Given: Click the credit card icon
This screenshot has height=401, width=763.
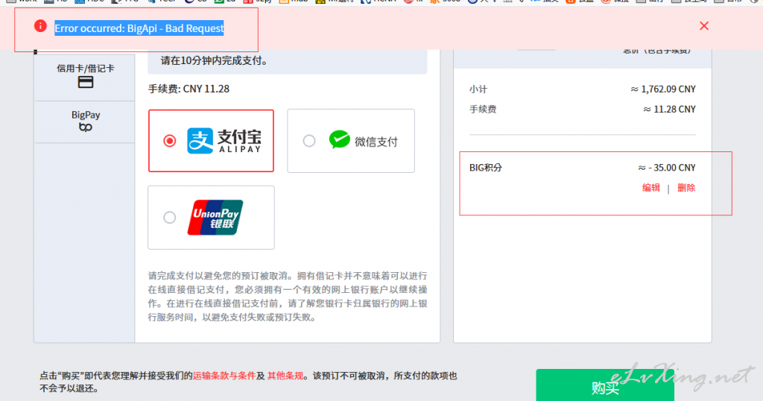Looking at the screenshot, I should 86,82.
